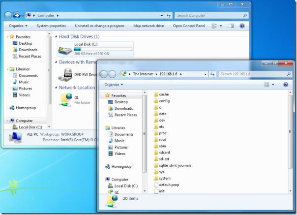297x215 pixels.
Task: Select Homegroup in front window sidebar
Action: click(120, 166)
